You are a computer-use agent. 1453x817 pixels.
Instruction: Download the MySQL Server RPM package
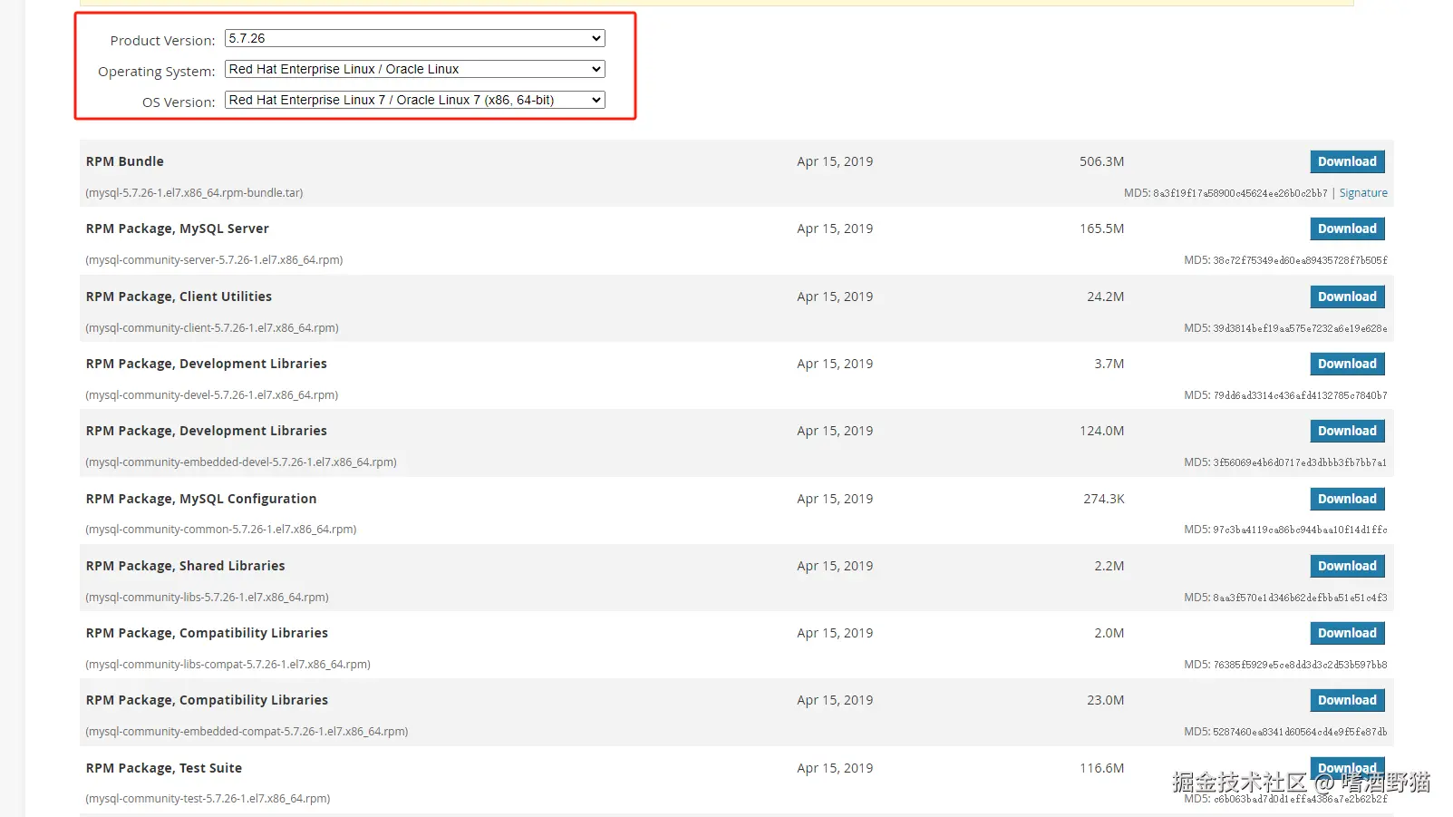tap(1347, 229)
